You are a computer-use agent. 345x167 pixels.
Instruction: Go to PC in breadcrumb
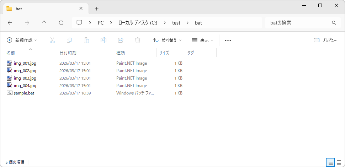(x=101, y=23)
